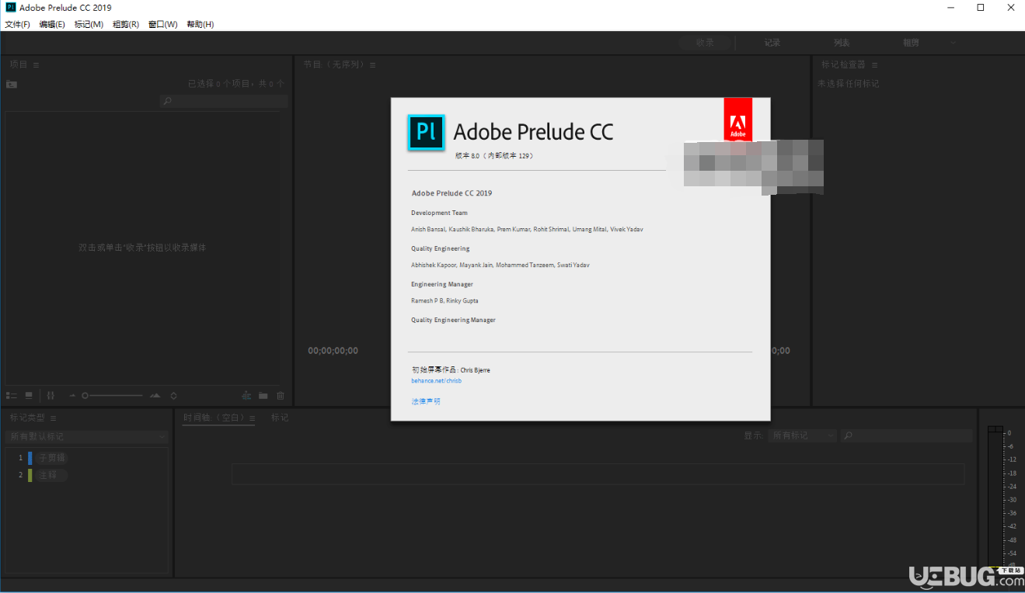This screenshot has height=593, width=1025.
Task: Open the 标记(M) menu
Action: [x=89, y=24]
